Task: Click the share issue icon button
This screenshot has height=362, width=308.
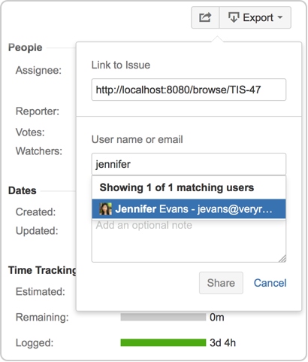Action: (205, 17)
